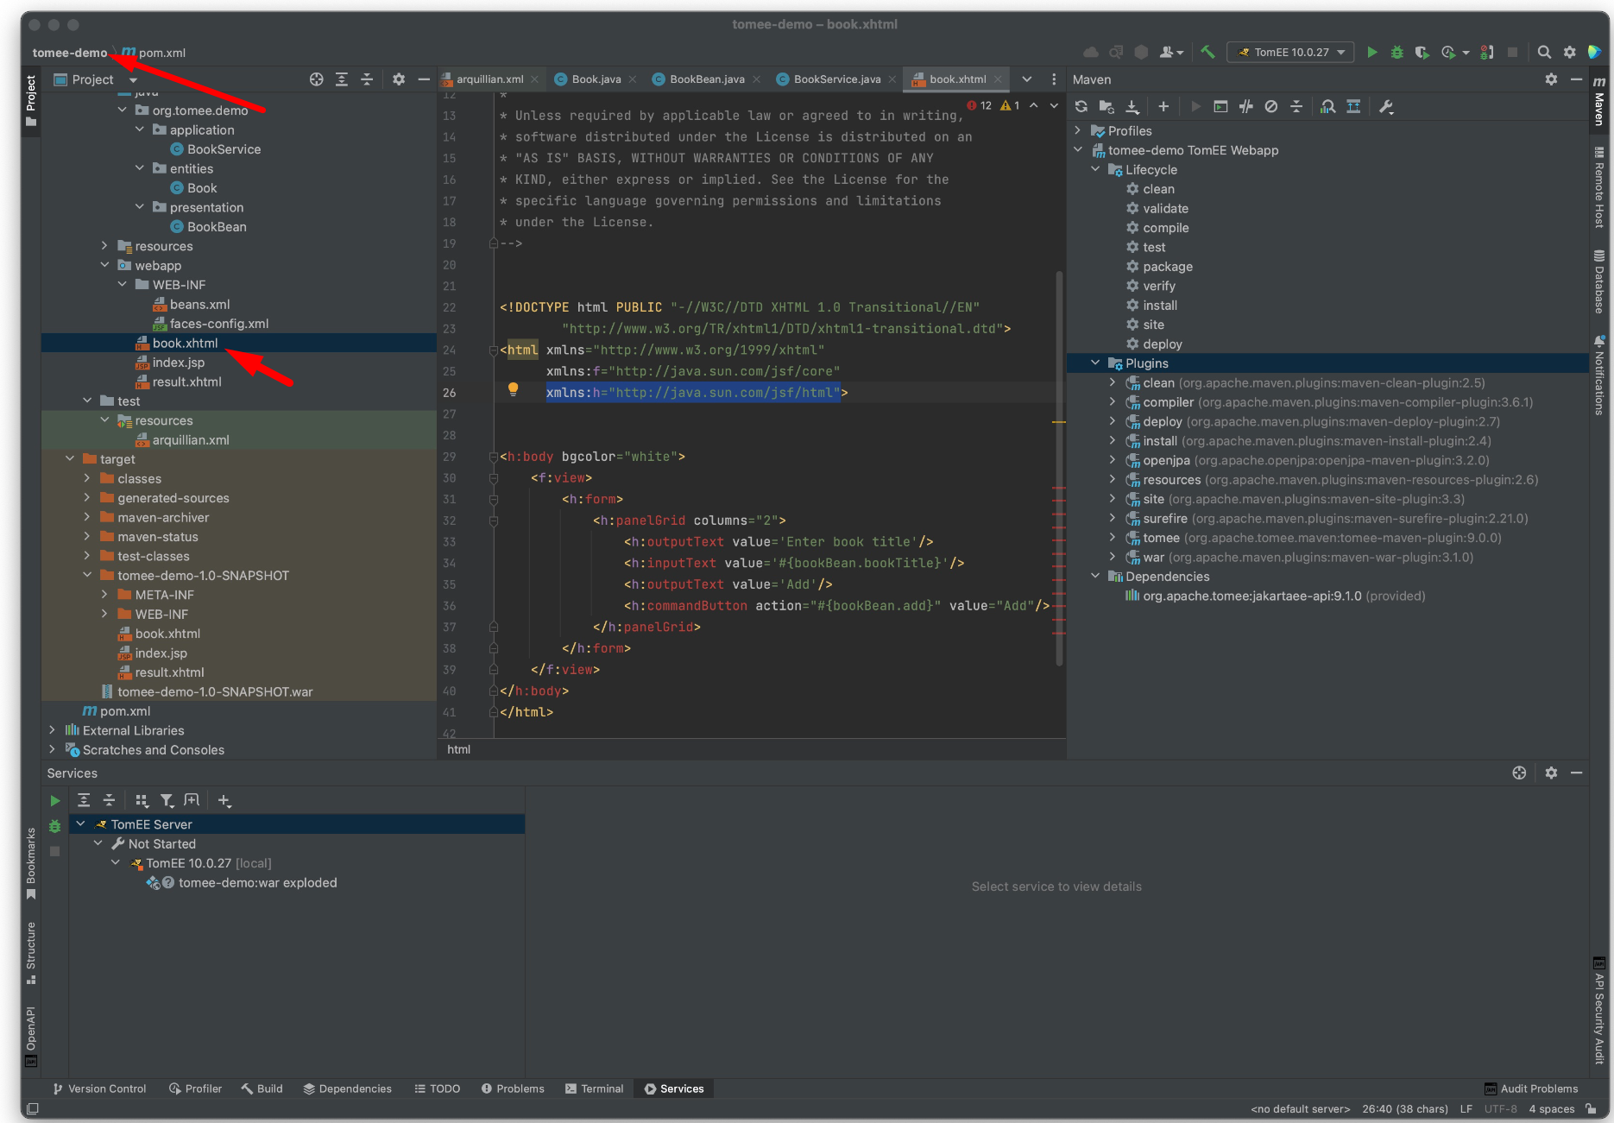Click Generate Sources and Update Folders icon
1614x1123 pixels.
[x=1106, y=107]
